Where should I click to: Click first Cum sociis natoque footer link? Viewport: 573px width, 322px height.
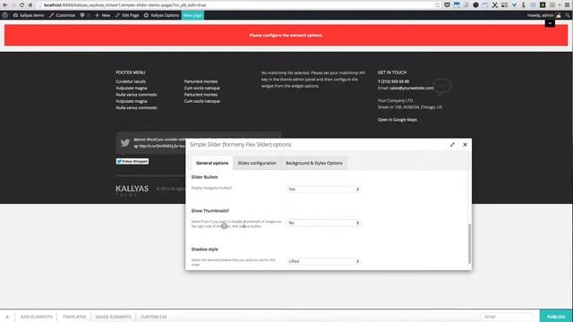click(x=201, y=88)
